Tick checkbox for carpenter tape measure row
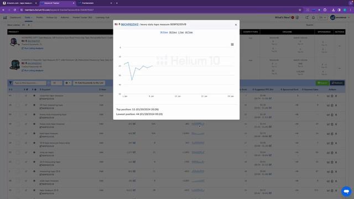The width and height of the screenshot is (354, 199). coord(18,96)
